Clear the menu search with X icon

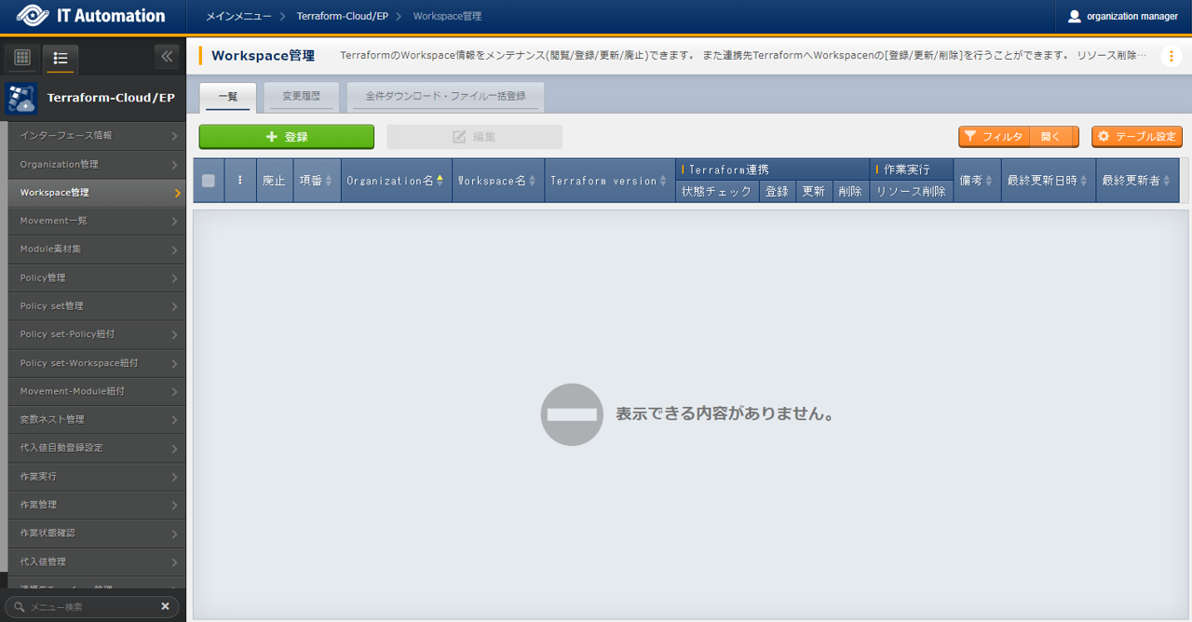pyautogui.click(x=165, y=606)
